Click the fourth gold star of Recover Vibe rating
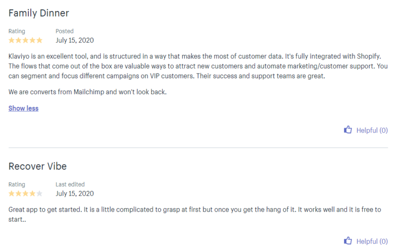Viewport: 404px width, 252px height. click(32, 194)
